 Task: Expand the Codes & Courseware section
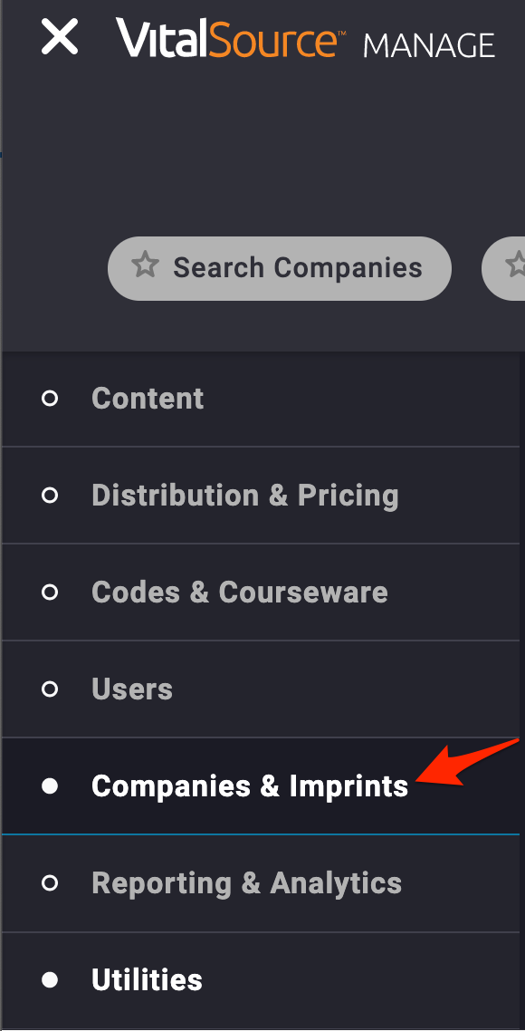pos(260,592)
